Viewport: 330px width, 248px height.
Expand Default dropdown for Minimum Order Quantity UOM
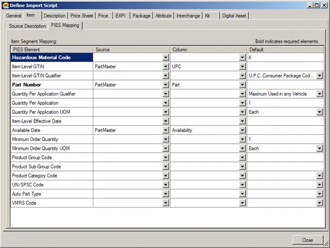coord(320,148)
